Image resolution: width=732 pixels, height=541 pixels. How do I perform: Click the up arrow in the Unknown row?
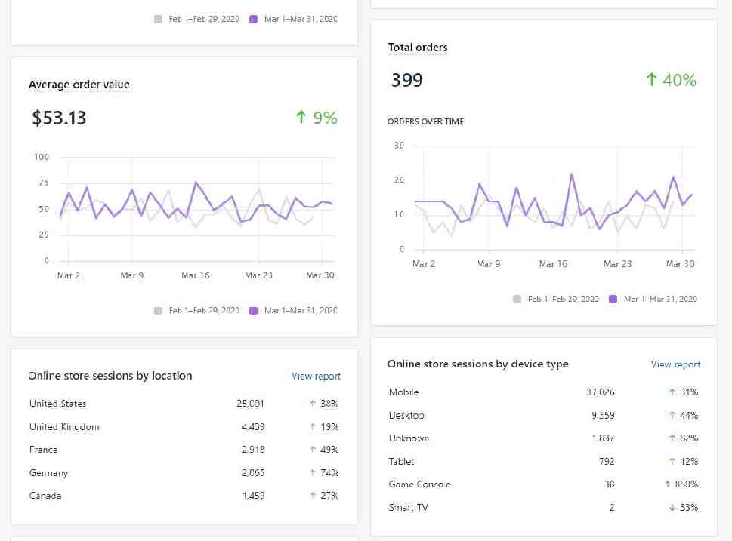pos(672,438)
